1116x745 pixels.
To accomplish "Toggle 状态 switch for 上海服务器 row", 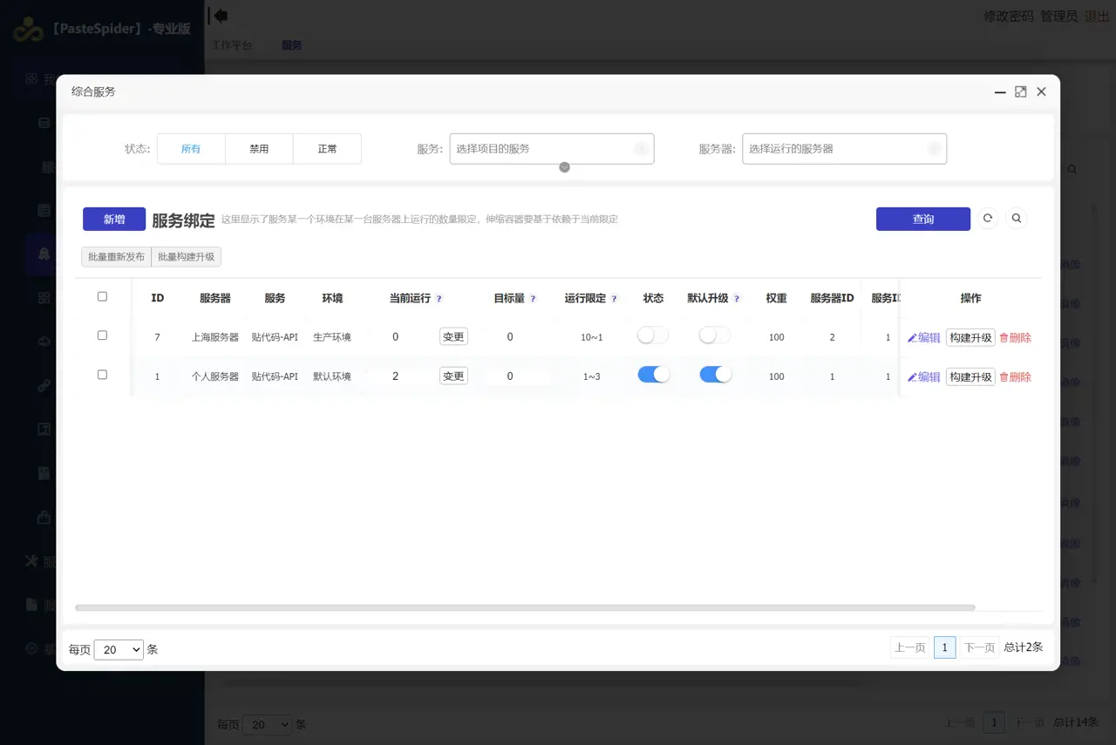I will (x=653, y=335).
